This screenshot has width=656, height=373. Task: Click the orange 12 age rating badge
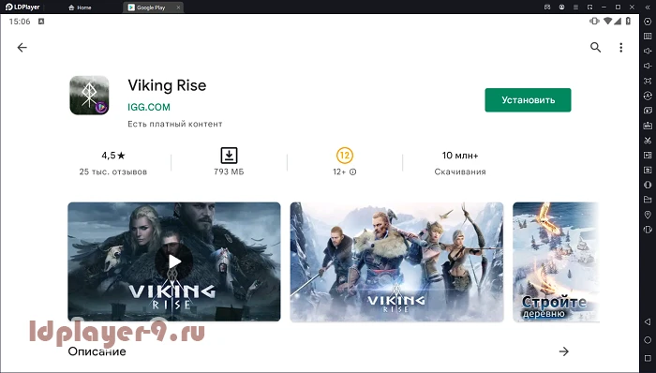click(345, 156)
